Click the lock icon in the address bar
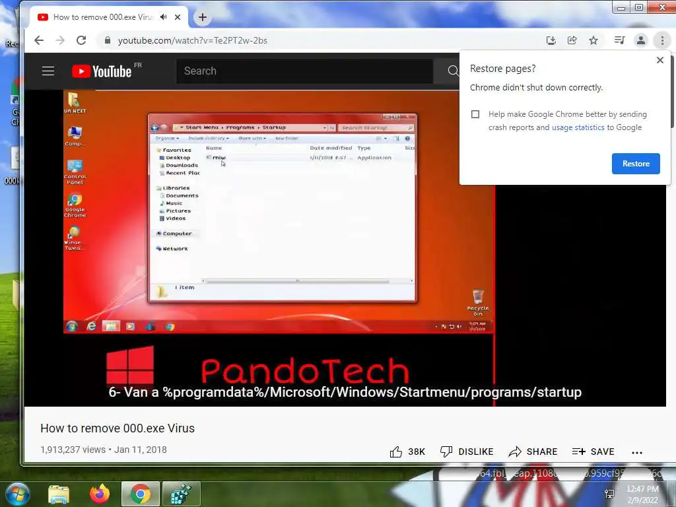 tap(108, 40)
